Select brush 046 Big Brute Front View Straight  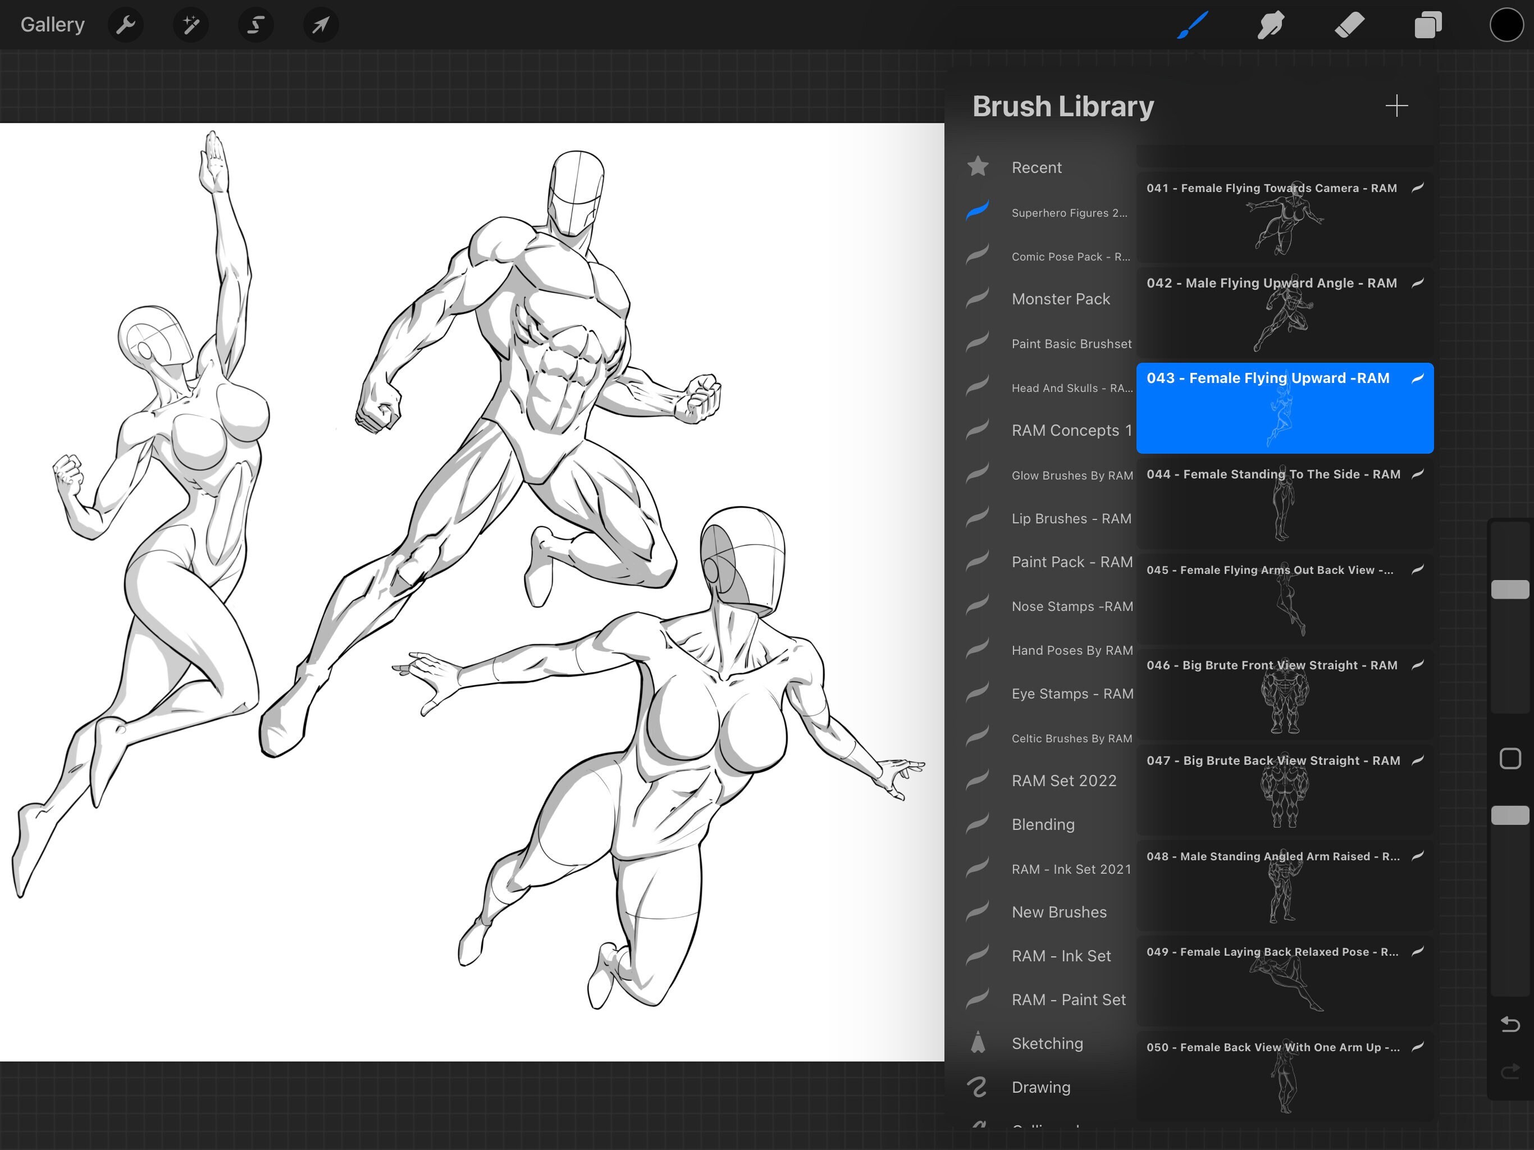tap(1284, 693)
